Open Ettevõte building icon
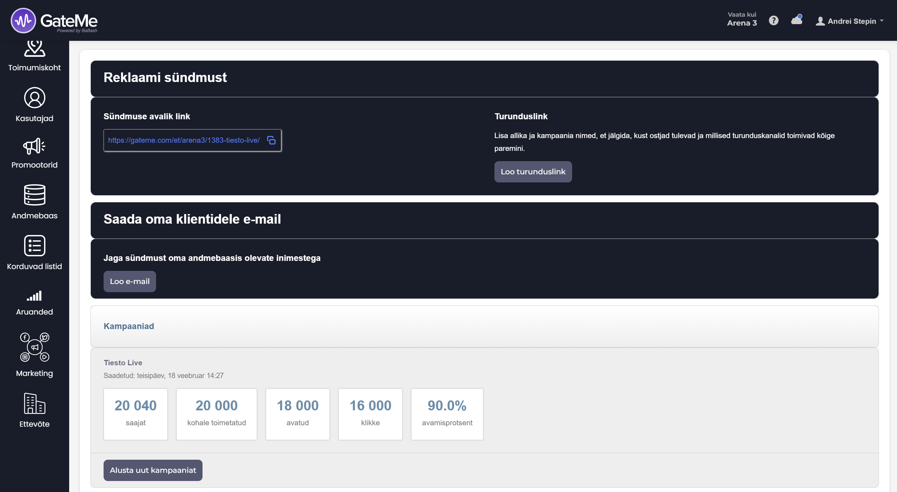Image resolution: width=897 pixels, height=492 pixels. point(34,403)
